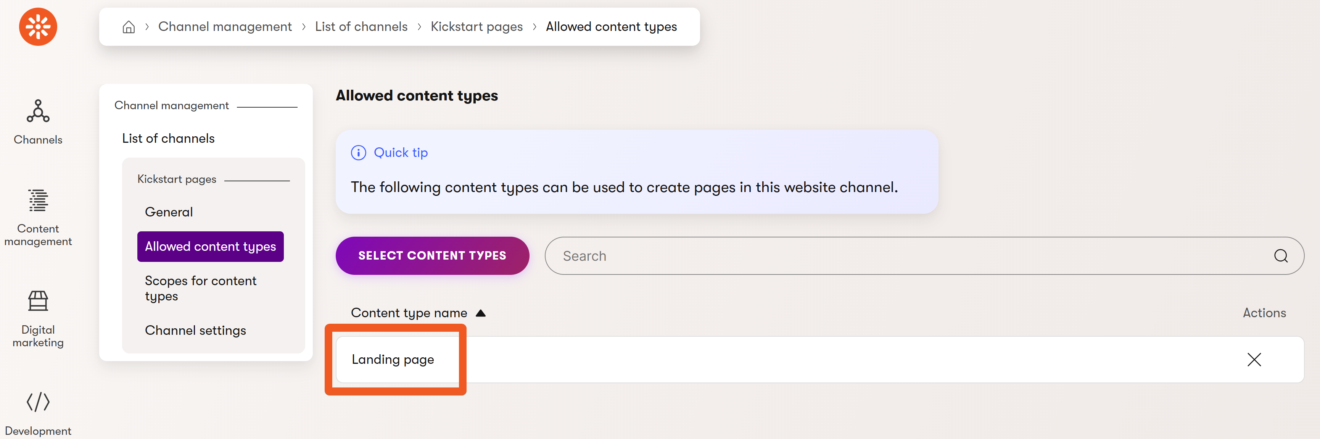Click the Landing page row
The image size is (1320, 439).
coord(819,360)
